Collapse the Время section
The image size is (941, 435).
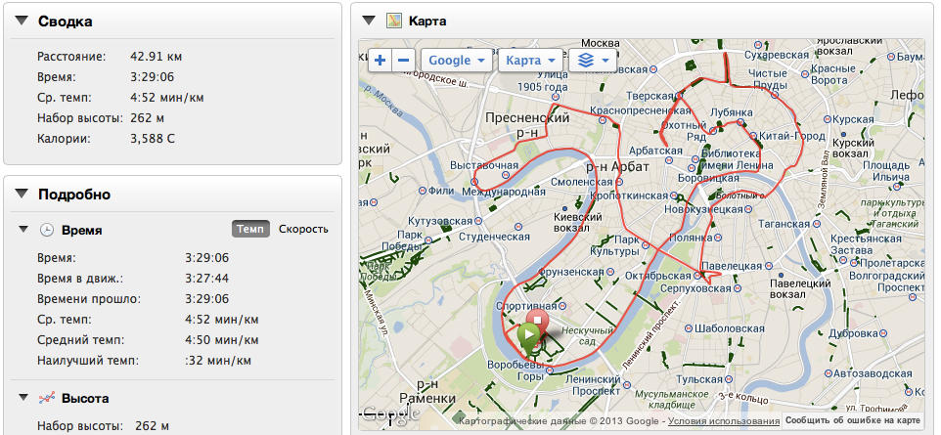pos(23,229)
